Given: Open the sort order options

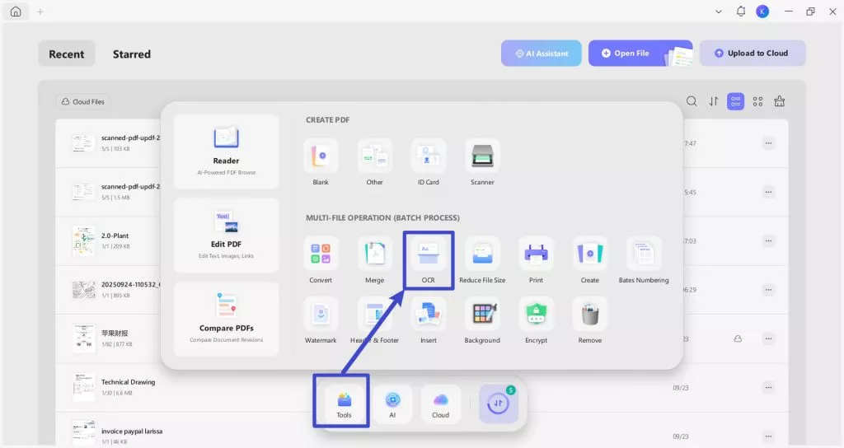Looking at the screenshot, I should click(714, 101).
